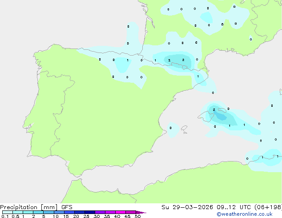Screen dimensions: 282x218
Task: Select the 0.1–0.5 mm legend swatch
Action: coord(8,212)
